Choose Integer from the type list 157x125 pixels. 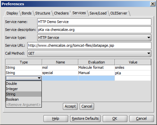coord(24,89)
